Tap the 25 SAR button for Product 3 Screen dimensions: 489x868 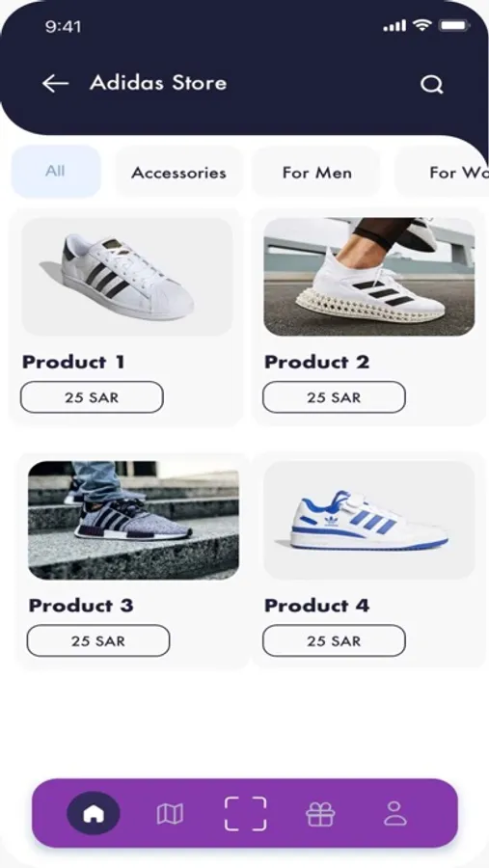(x=98, y=640)
